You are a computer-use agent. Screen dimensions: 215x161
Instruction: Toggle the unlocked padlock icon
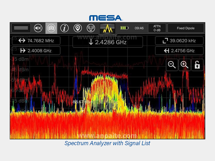point(197,65)
